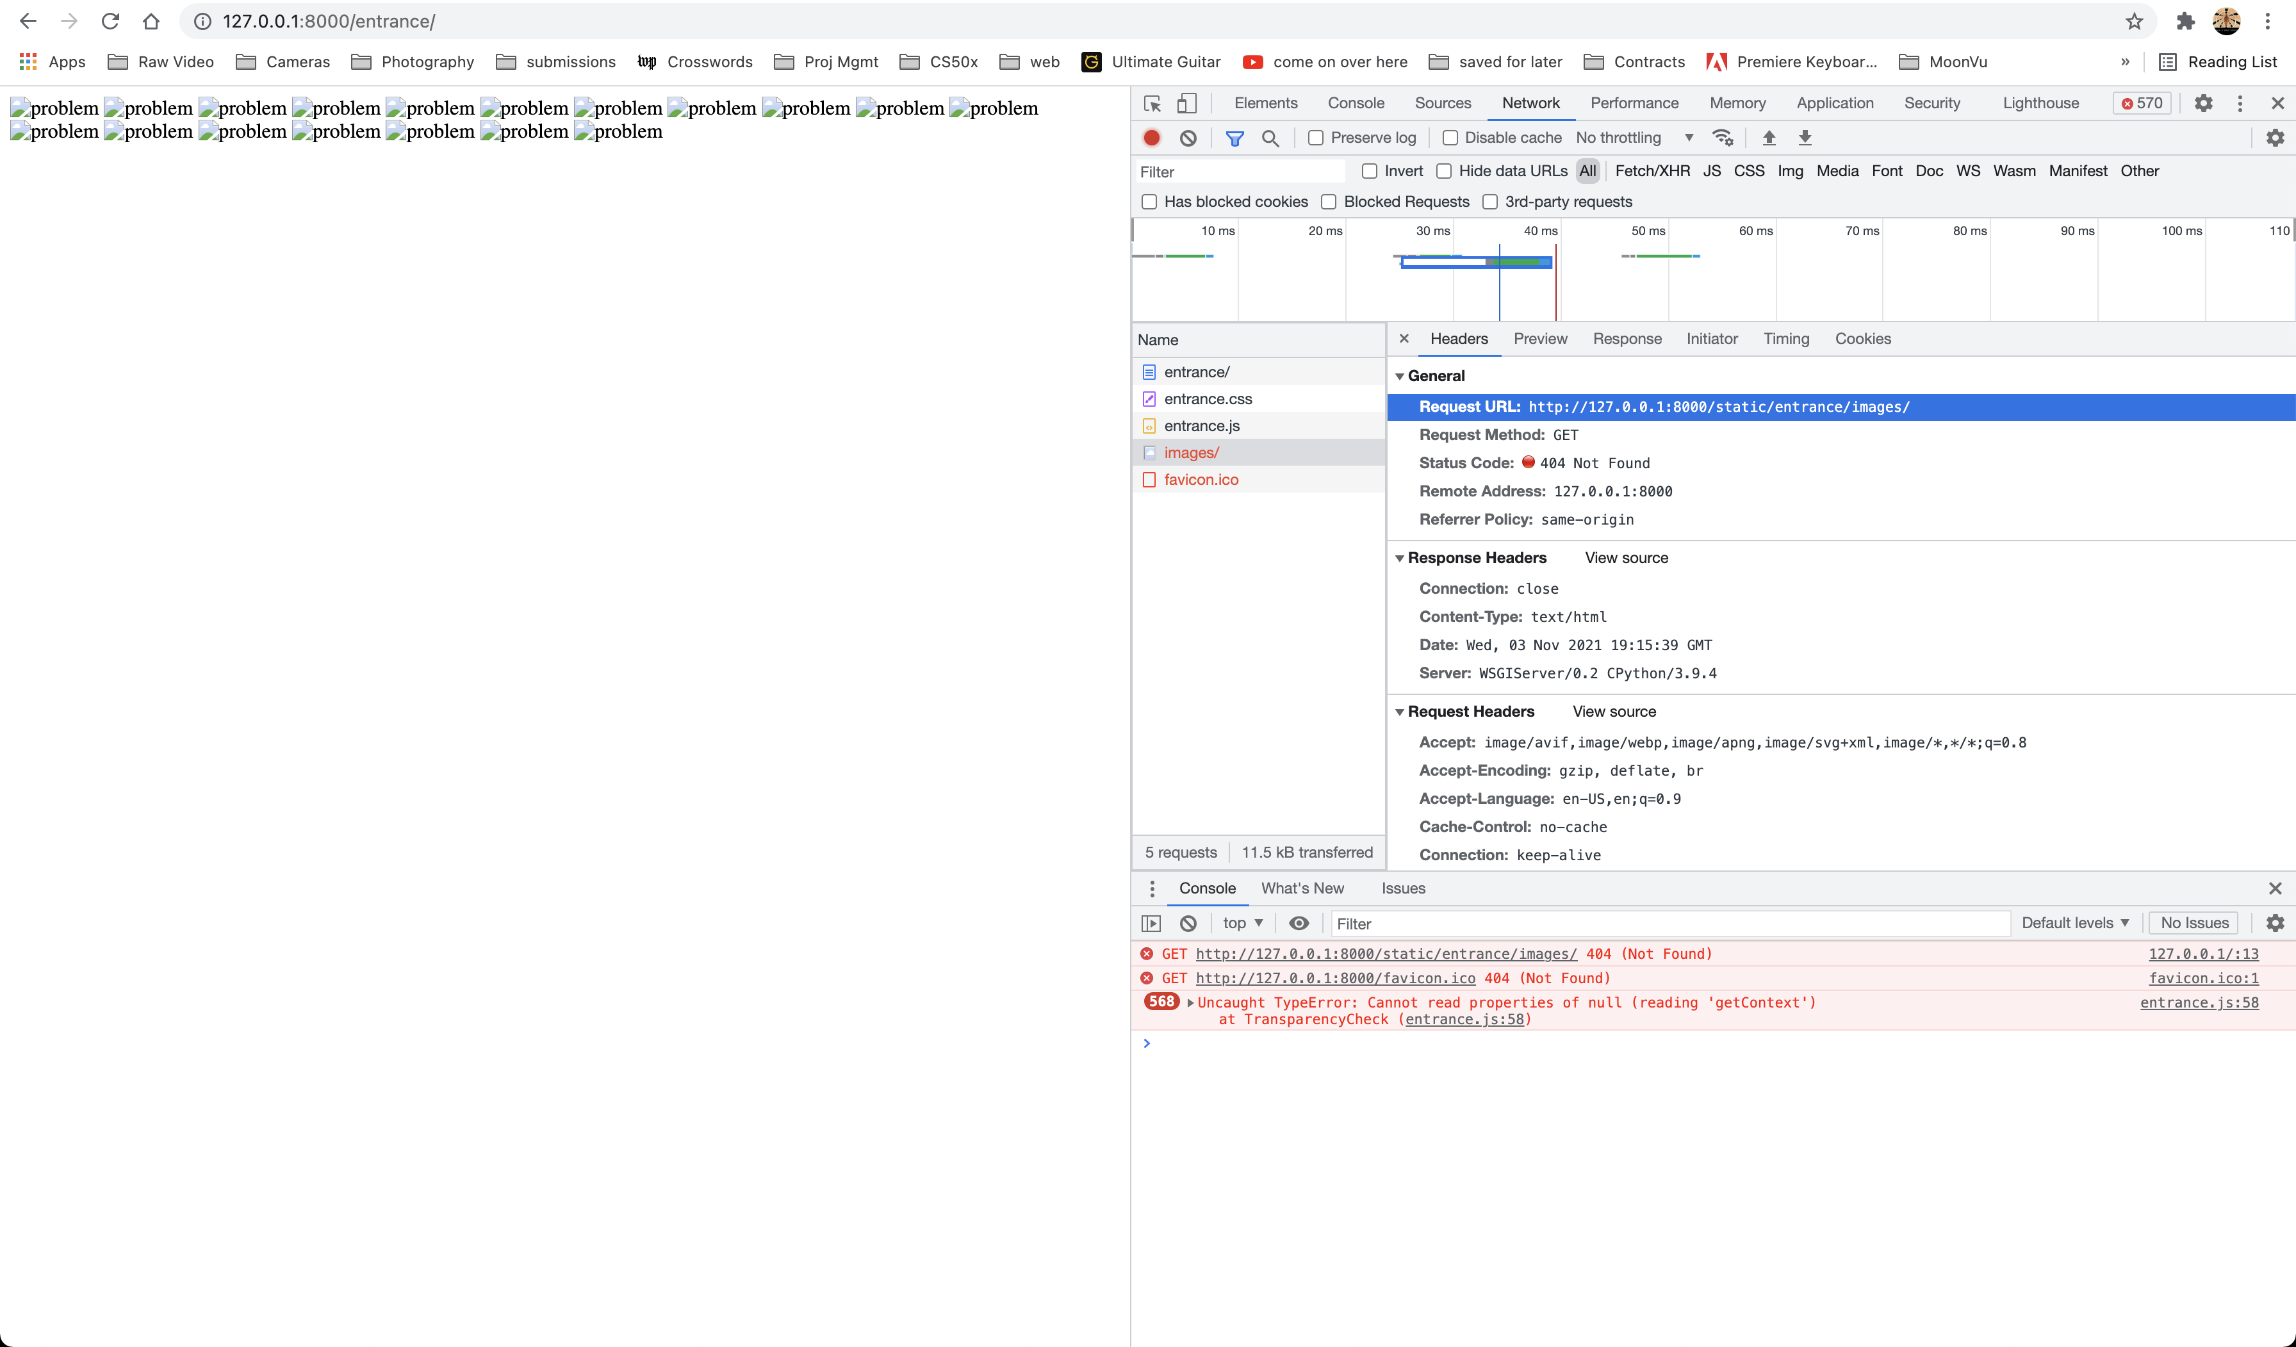The image size is (2296, 1347).
Task: Create live expression eye icon
Action: click(x=1299, y=922)
